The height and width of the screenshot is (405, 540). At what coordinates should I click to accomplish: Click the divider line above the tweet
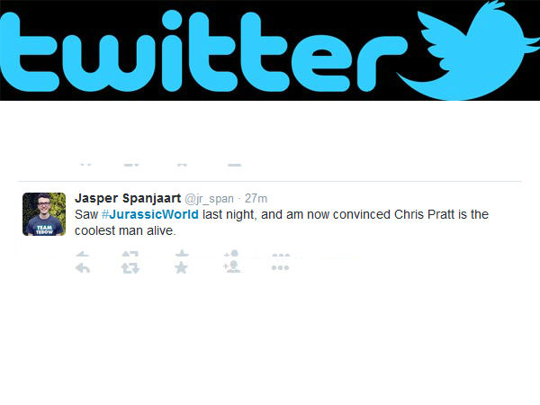pyautogui.click(x=270, y=181)
